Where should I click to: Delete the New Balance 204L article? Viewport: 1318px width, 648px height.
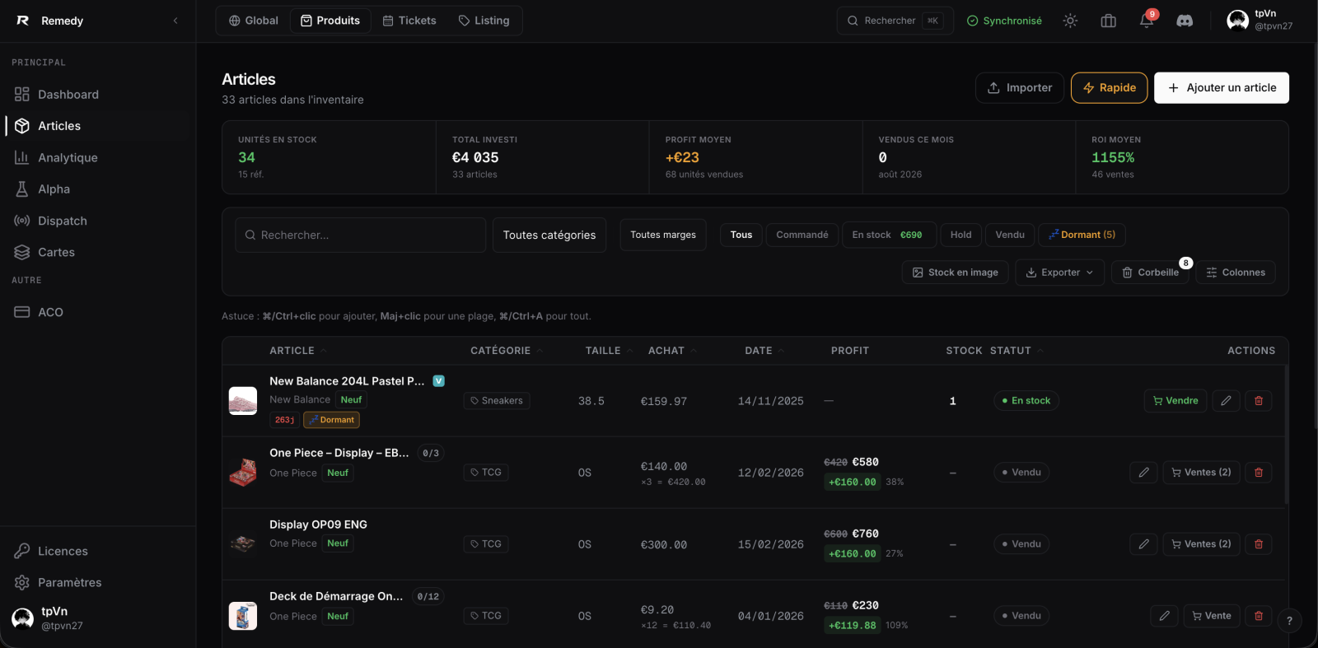pos(1259,401)
